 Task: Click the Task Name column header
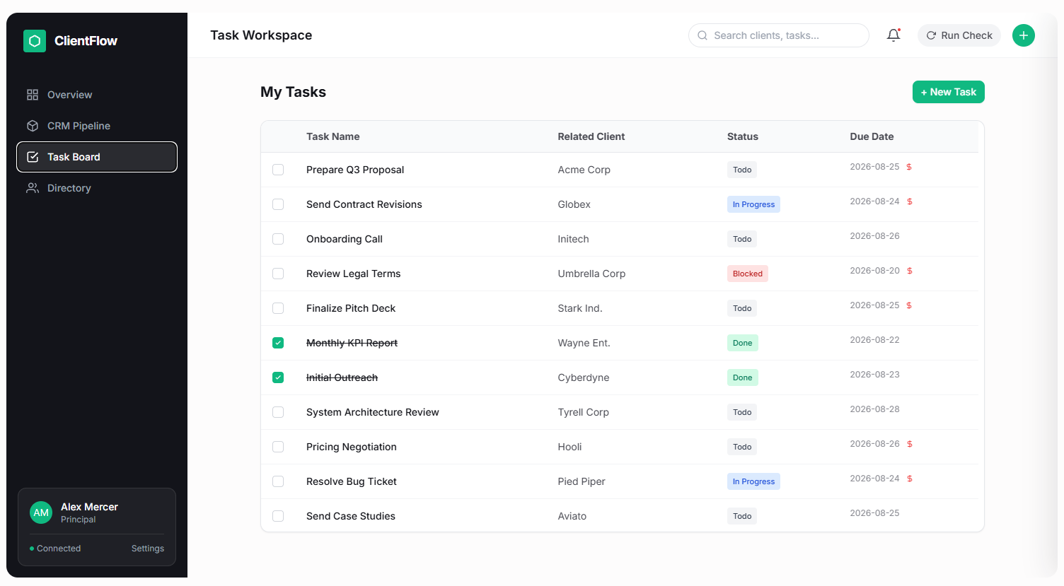tap(332, 136)
